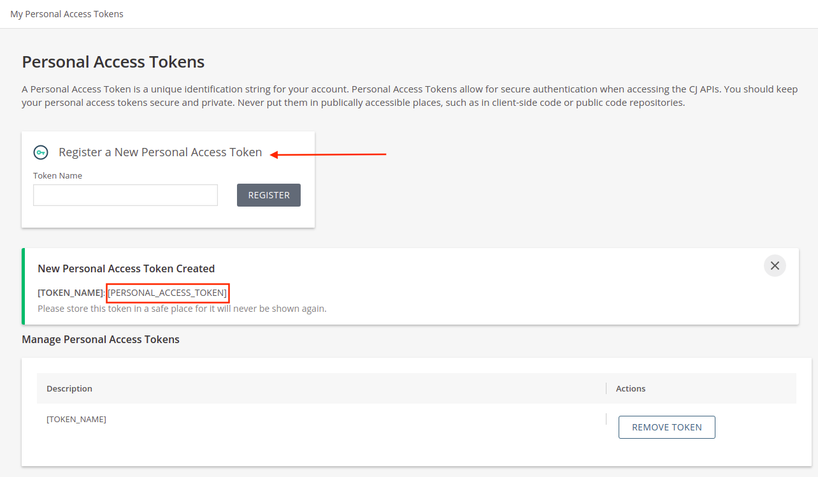The image size is (818, 477).
Task: Click the New Personal Access Token Created title
Action: pos(126,268)
